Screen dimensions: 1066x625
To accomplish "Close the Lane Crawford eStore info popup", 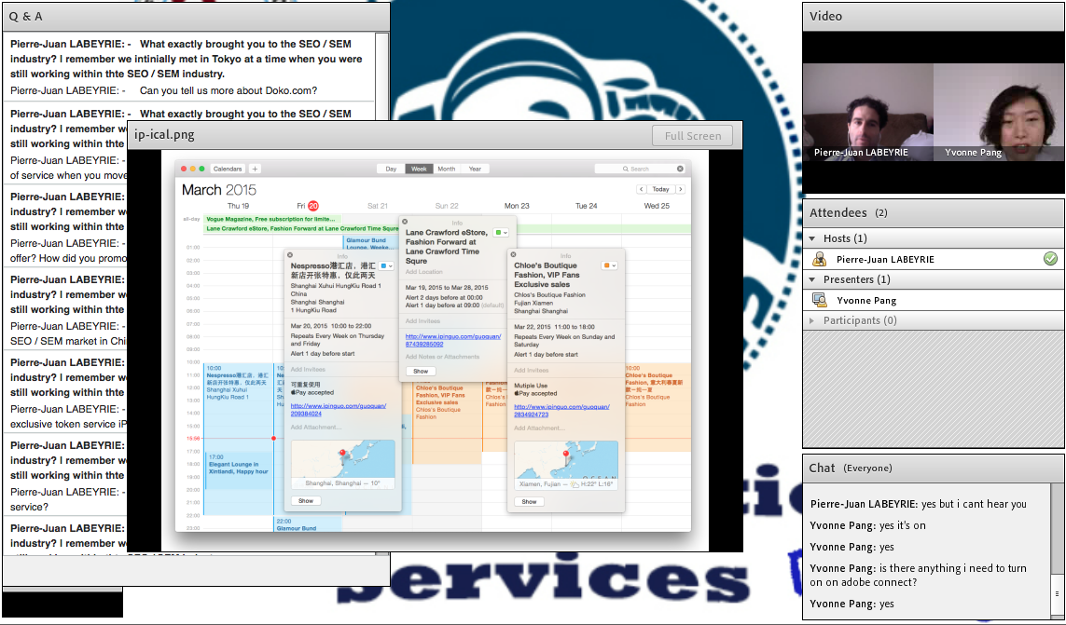I will click(x=405, y=222).
